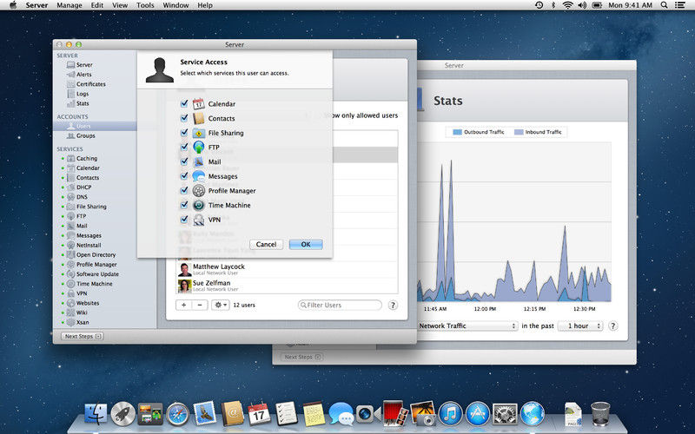
Task: Open Messages from the Dock
Action: click(x=341, y=414)
